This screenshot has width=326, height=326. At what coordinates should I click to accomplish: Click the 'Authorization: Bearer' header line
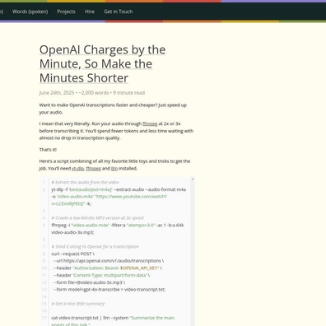click(x=108, y=268)
